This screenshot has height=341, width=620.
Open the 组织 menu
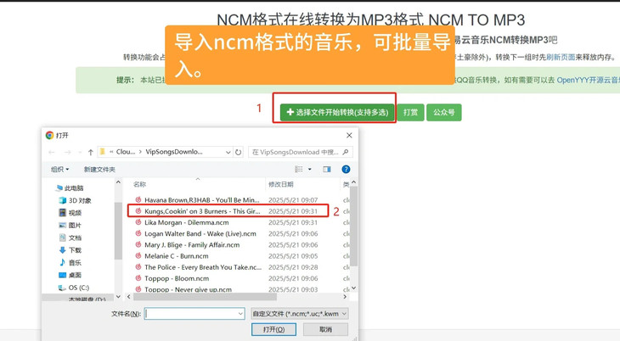59,169
